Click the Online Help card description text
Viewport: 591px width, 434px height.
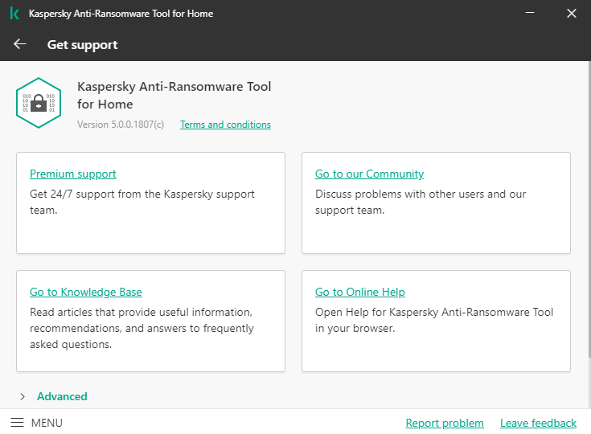pos(434,320)
